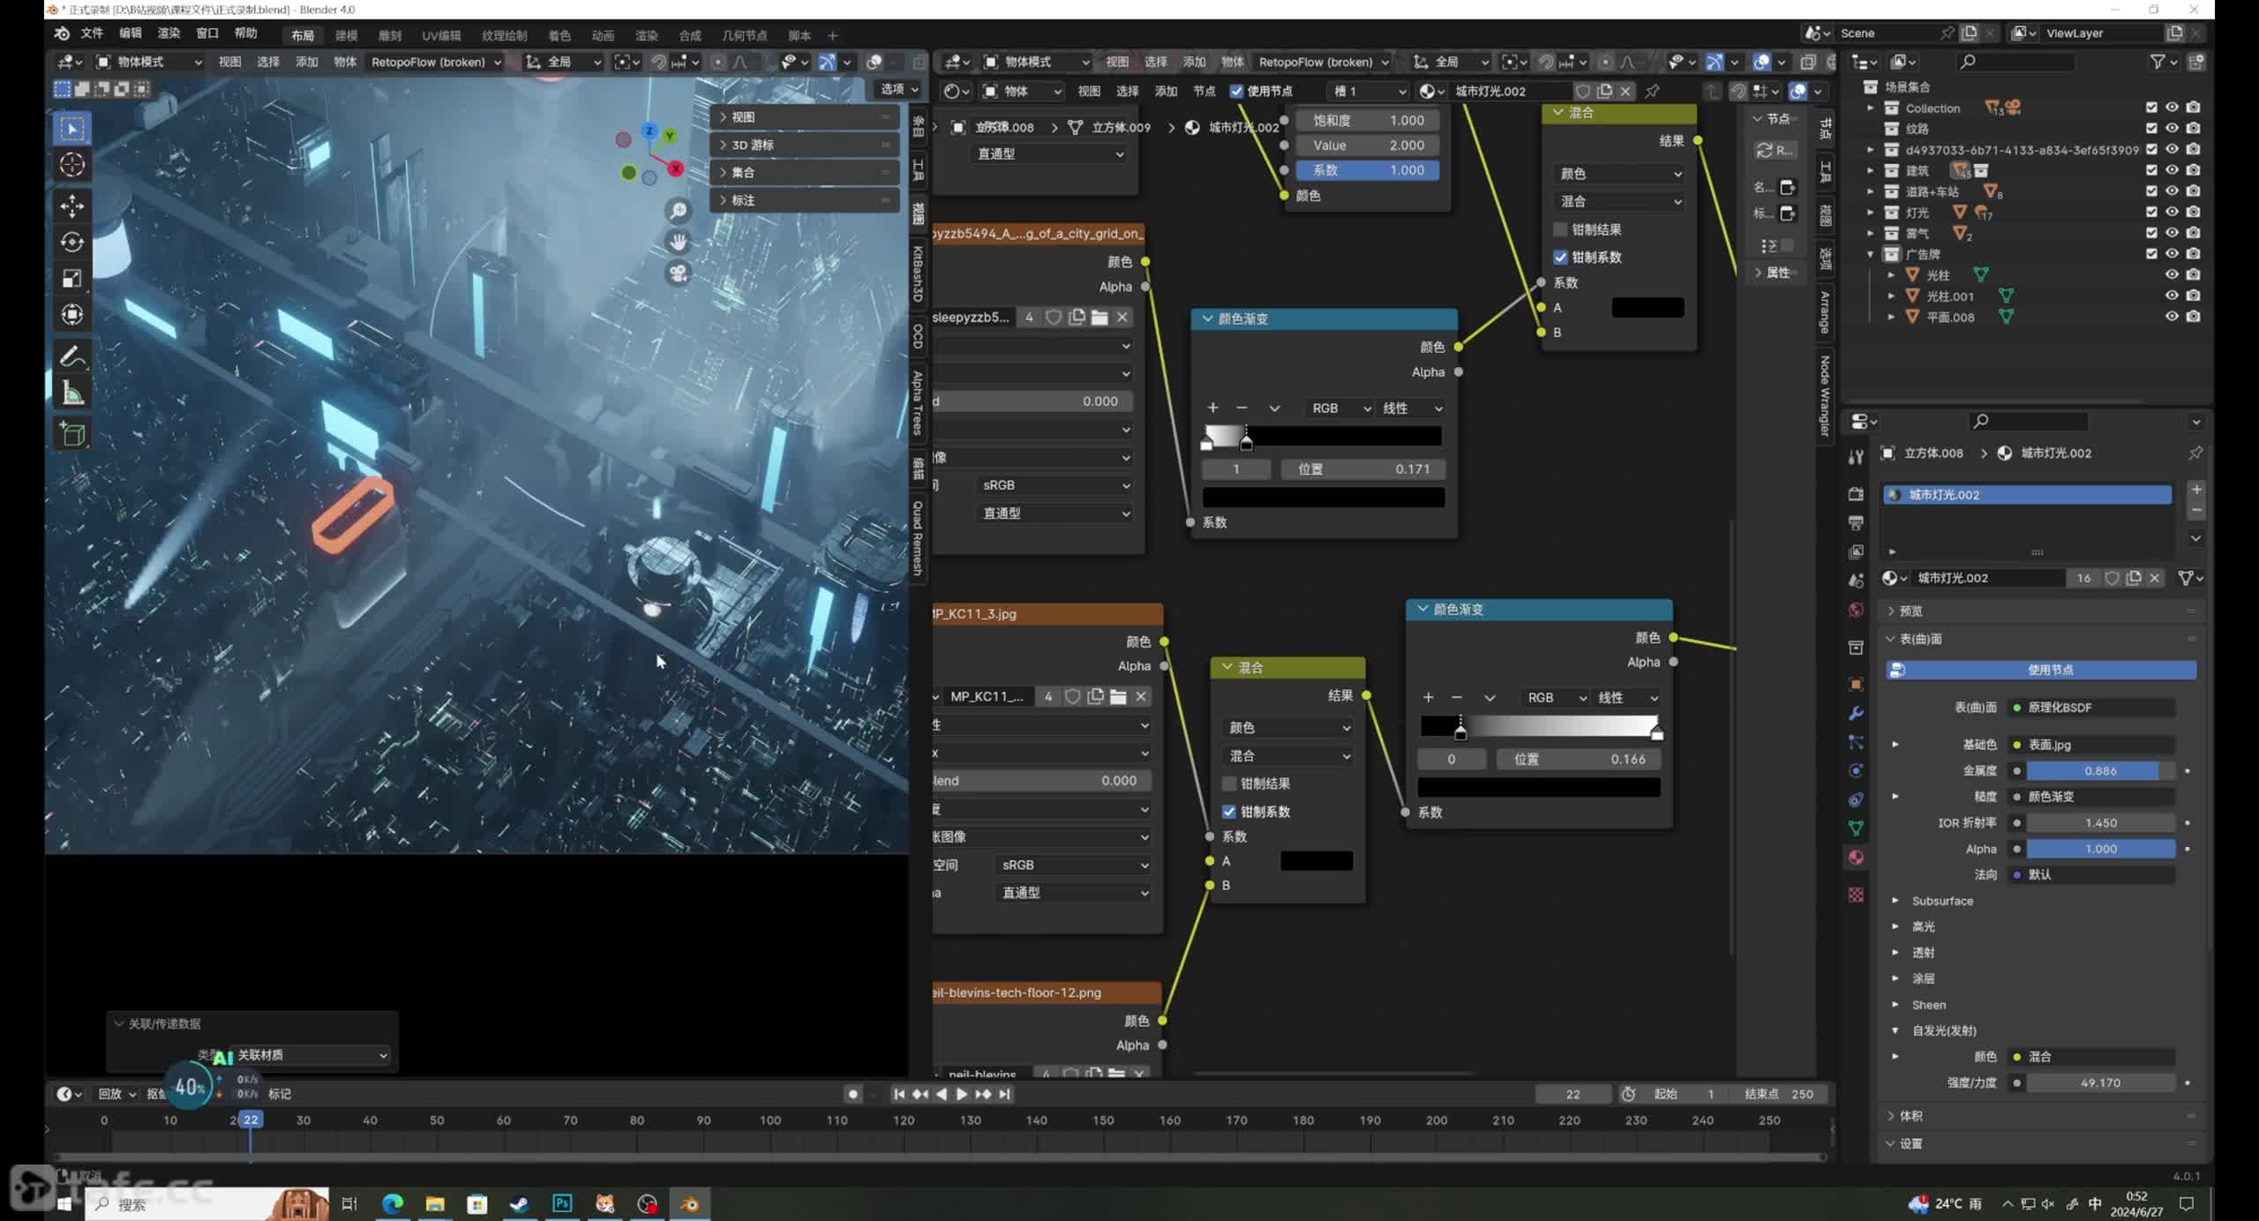
Task: Jump to the timeline end frame
Action: [1004, 1094]
